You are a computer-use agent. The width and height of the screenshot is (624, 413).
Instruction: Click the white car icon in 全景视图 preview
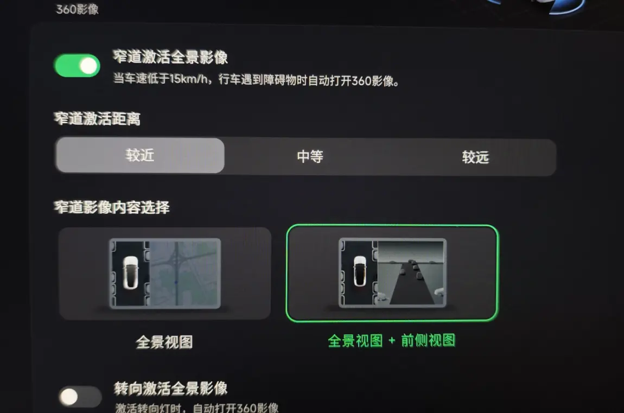(131, 272)
